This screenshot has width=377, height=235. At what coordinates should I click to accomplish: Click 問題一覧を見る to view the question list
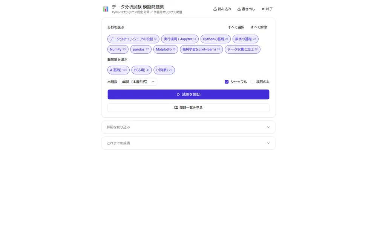(188, 108)
